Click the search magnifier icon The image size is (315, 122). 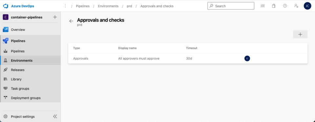[211, 6]
